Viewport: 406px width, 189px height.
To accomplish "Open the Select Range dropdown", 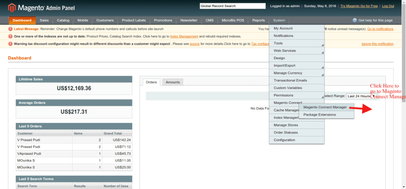I will (361, 96).
